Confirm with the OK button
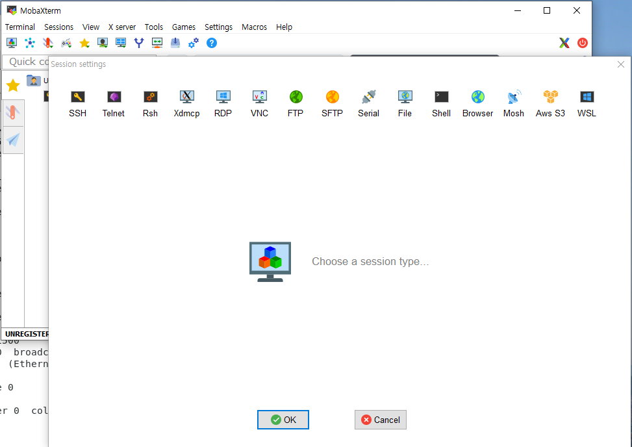This screenshot has height=447, width=632. [x=283, y=420]
